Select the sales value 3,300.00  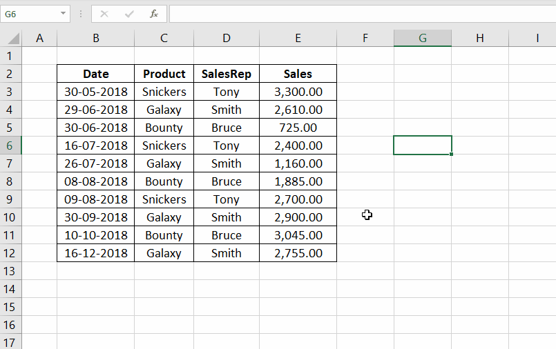point(298,92)
